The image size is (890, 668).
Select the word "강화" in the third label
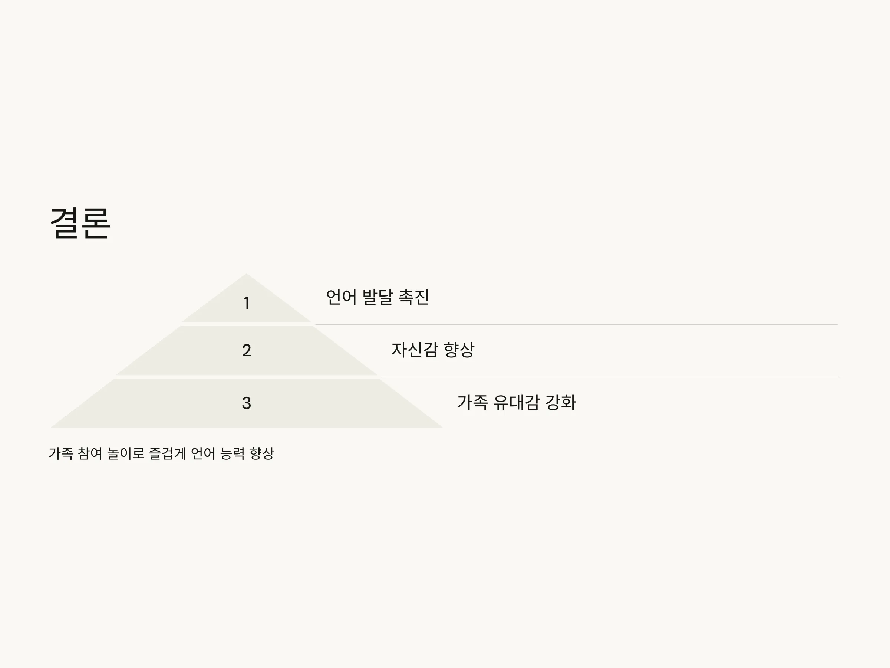point(560,402)
